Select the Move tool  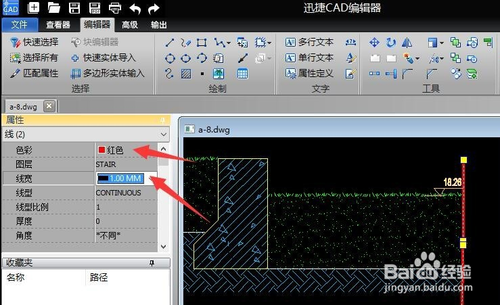[x=374, y=43]
